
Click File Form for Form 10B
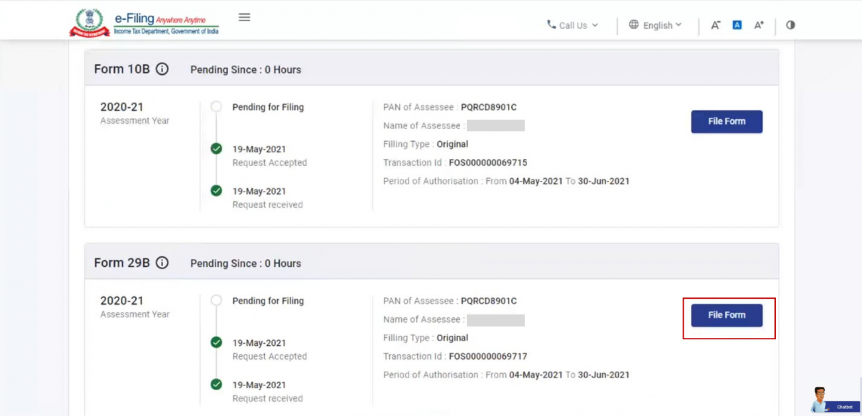click(x=727, y=121)
